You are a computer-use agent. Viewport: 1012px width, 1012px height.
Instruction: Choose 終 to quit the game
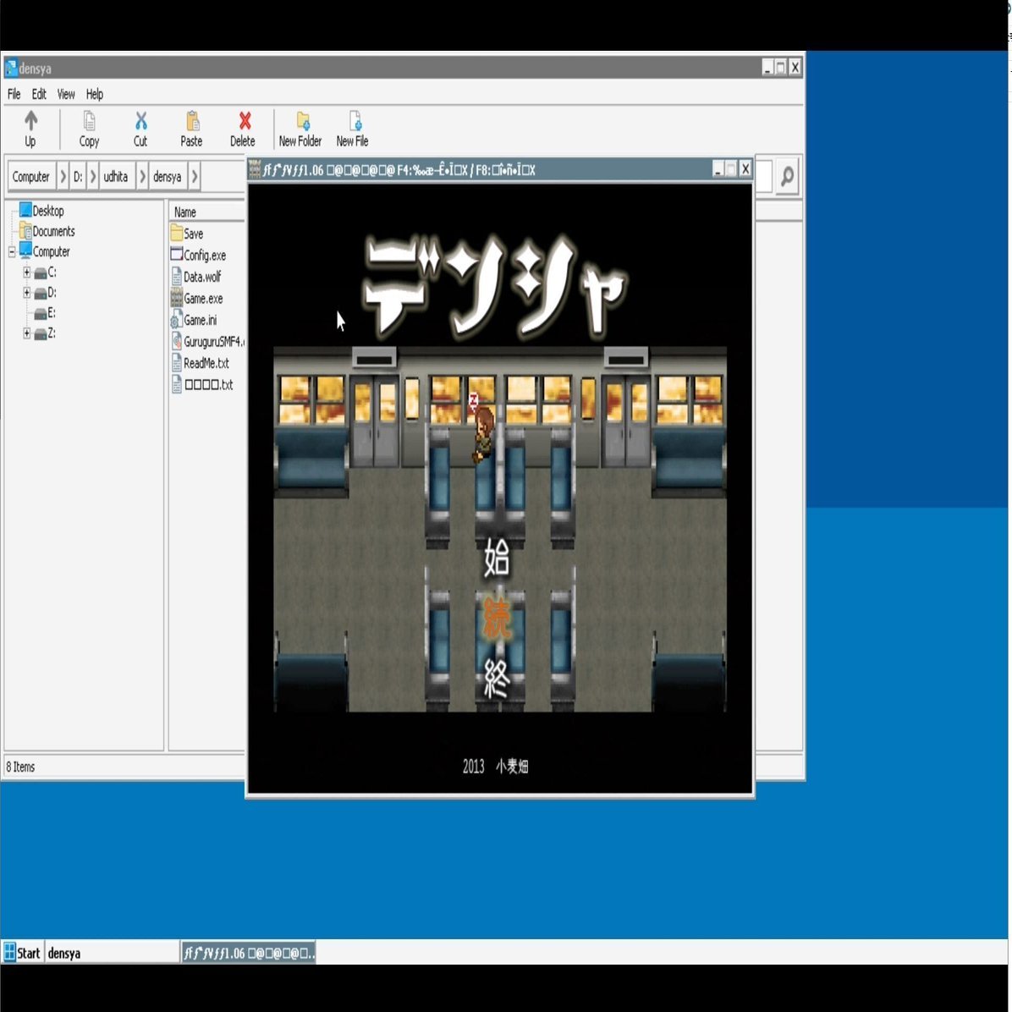pos(497,679)
